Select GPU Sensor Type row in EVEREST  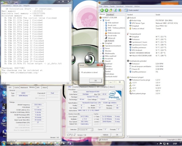tap(154, 23)
